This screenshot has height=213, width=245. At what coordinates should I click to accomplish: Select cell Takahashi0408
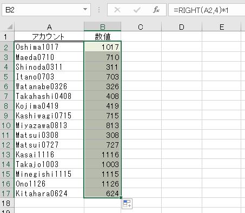pos(49,96)
